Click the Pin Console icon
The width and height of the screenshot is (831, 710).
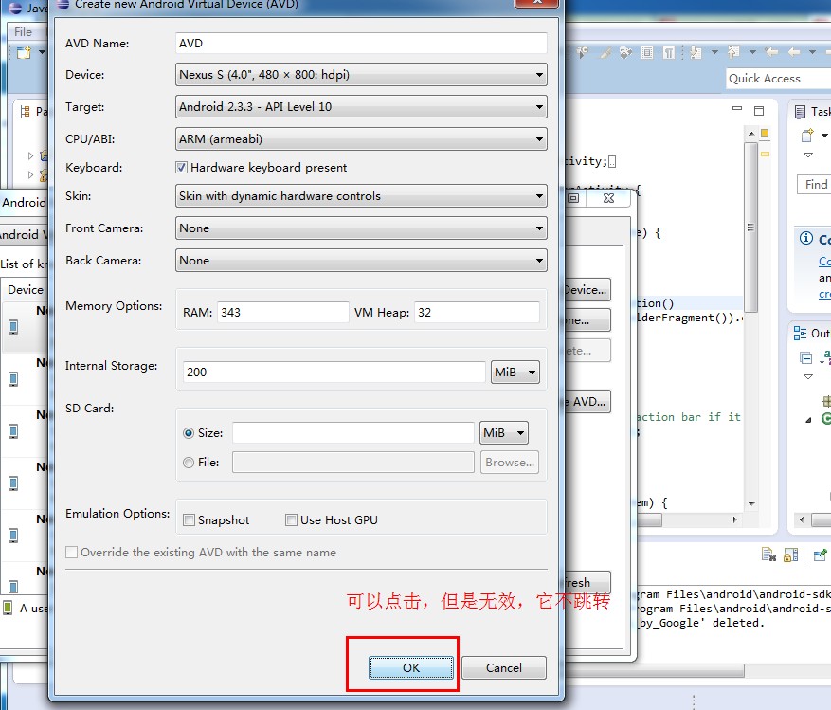pyautogui.click(x=819, y=555)
